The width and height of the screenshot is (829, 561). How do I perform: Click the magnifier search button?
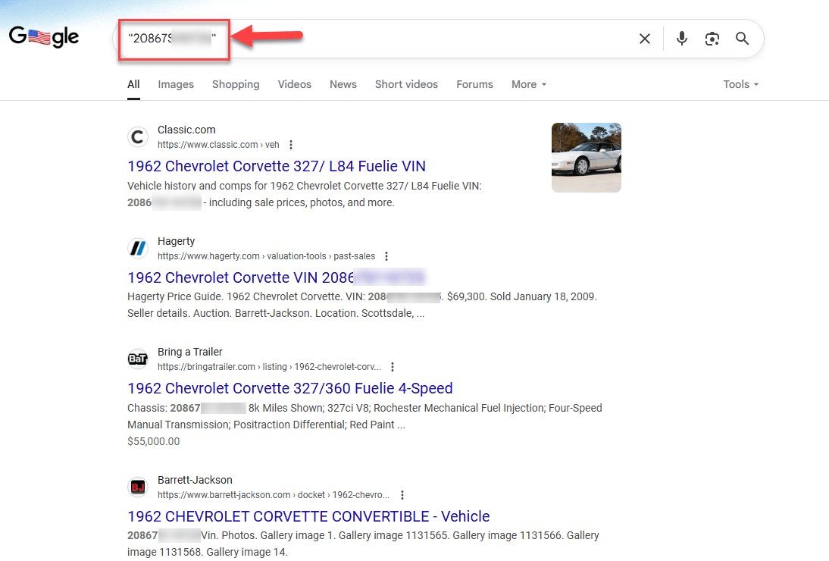pyautogui.click(x=743, y=39)
